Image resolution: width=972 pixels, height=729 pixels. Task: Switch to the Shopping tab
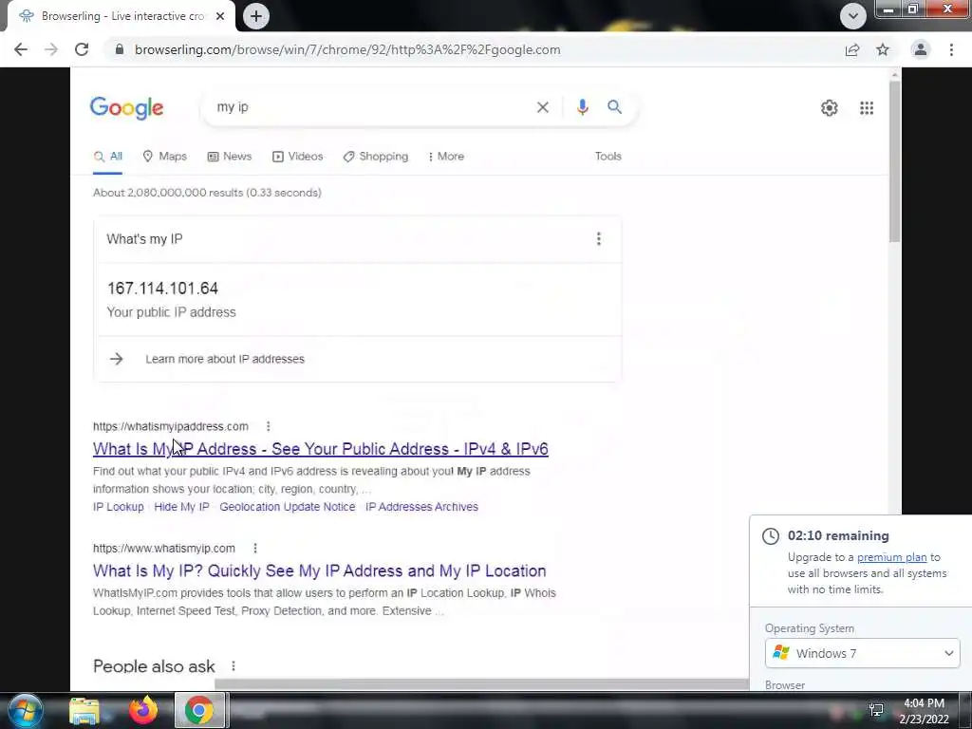[x=376, y=157]
